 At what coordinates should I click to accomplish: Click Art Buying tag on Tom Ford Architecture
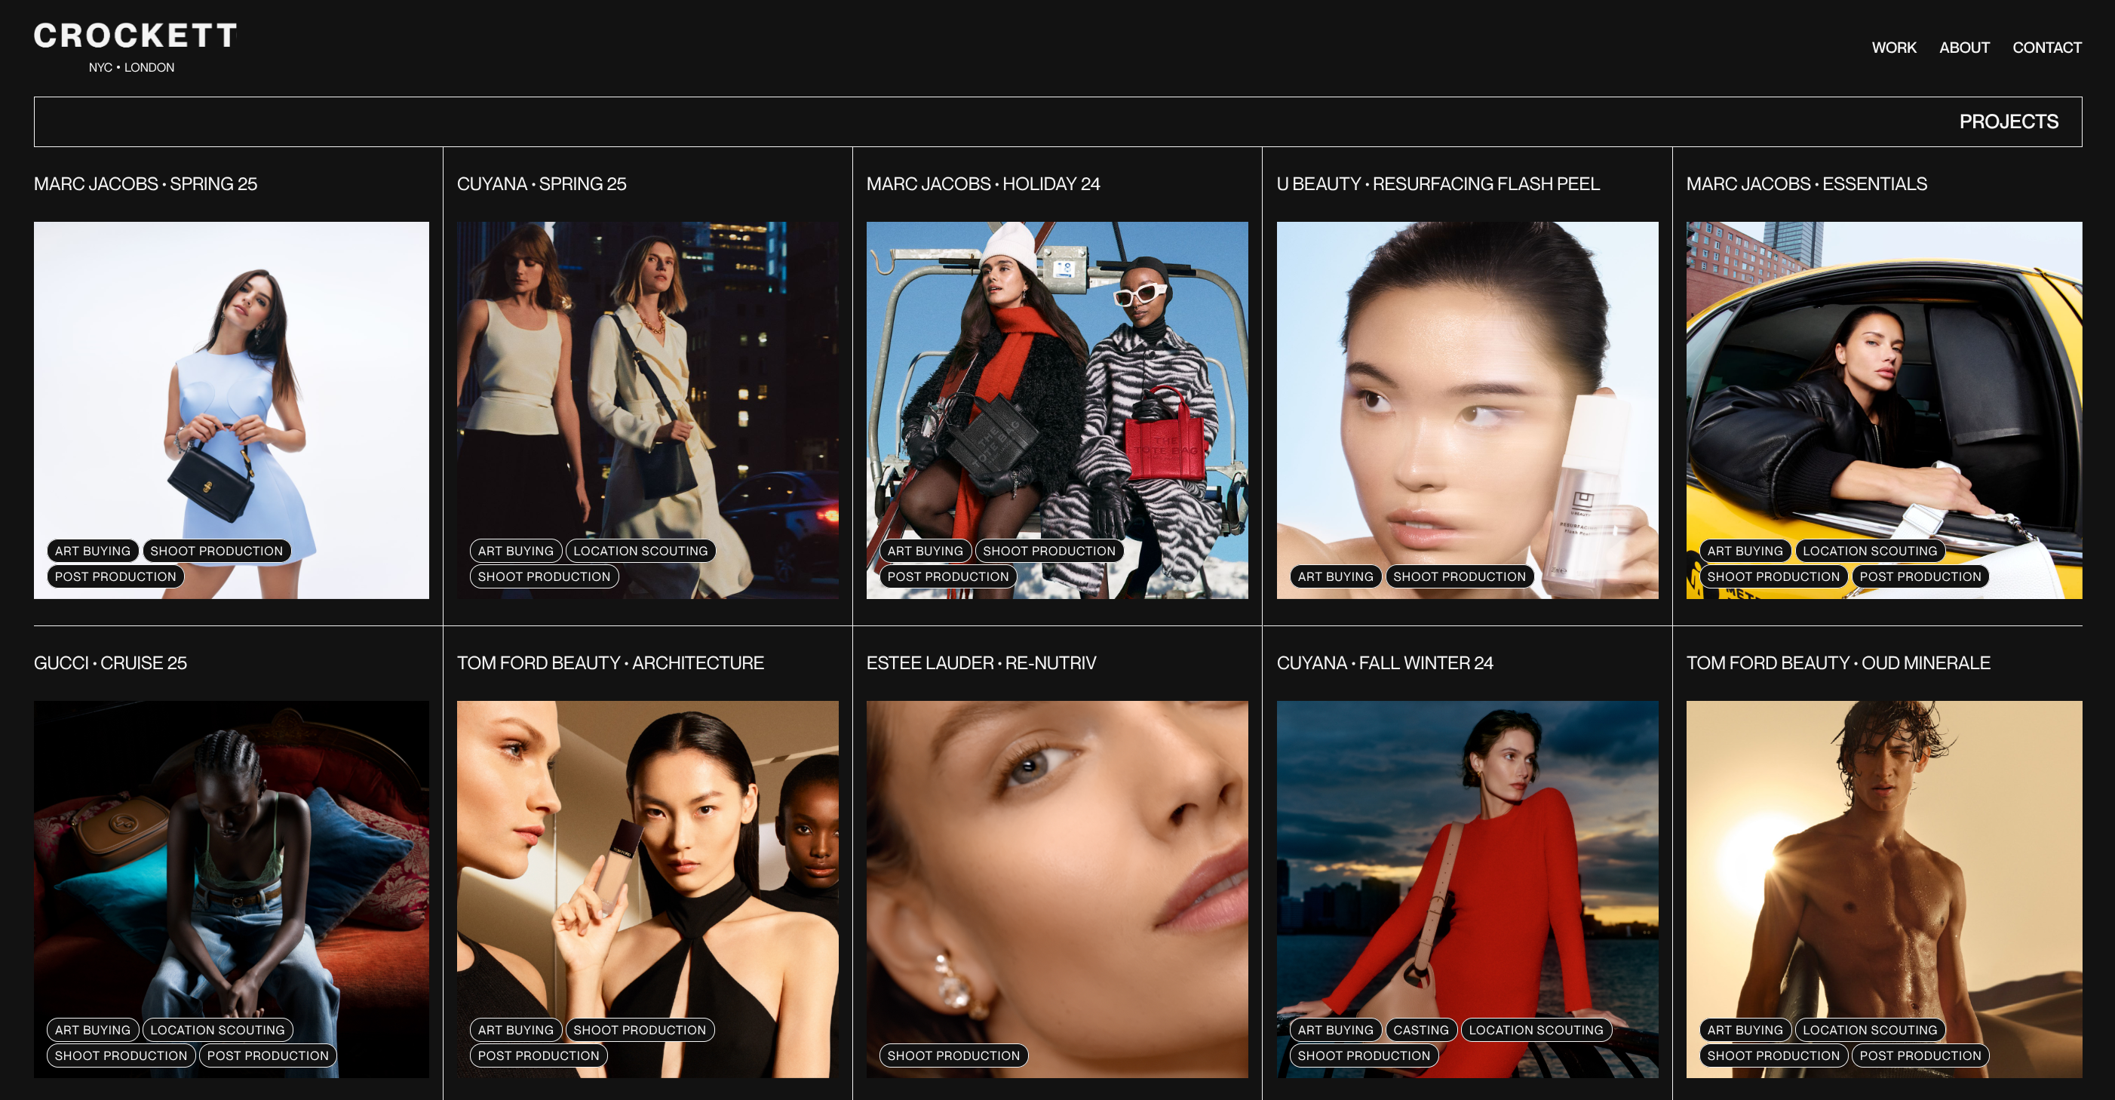click(516, 1030)
